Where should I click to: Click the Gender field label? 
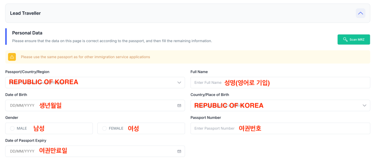click(12, 117)
